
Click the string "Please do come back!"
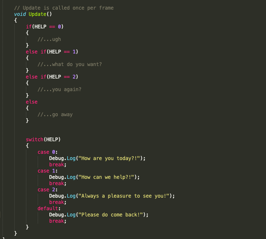pyautogui.click(x=110, y=215)
